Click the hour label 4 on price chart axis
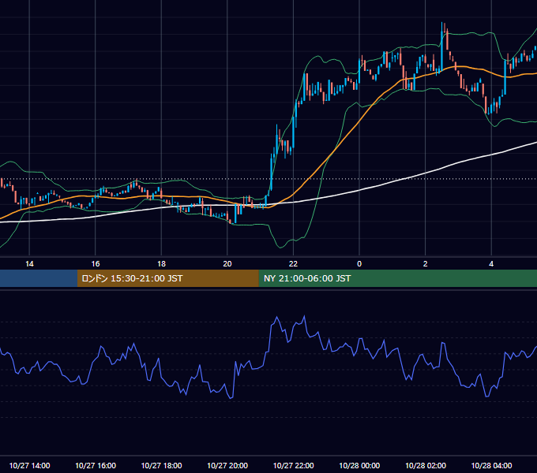The image size is (537, 473). pyautogui.click(x=491, y=264)
